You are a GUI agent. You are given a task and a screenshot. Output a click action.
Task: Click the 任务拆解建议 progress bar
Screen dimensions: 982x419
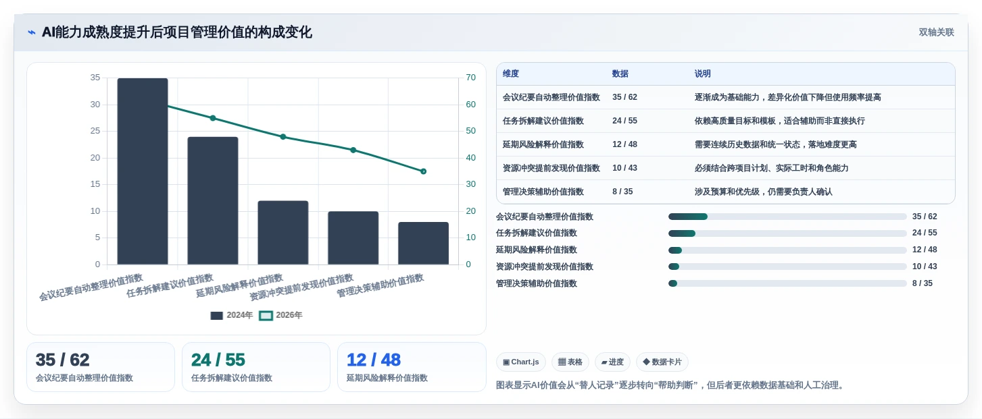787,233
